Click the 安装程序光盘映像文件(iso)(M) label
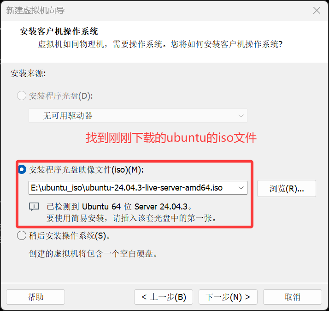Viewport: 329px width, 311px height. (x=86, y=170)
